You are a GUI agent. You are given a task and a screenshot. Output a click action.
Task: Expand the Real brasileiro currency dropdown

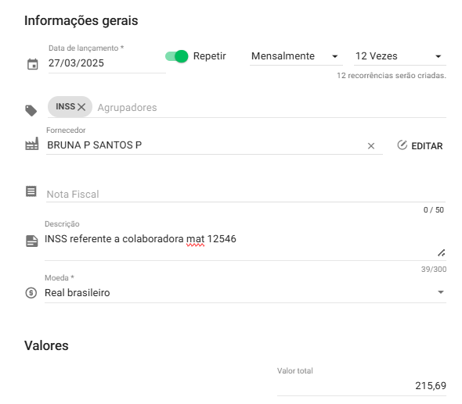pyautogui.click(x=245, y=293)
